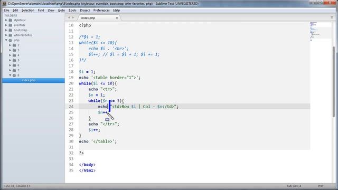Click the Sublime Text title bar icon
This screenshot has height=190, width=338.
click(4, 4)
